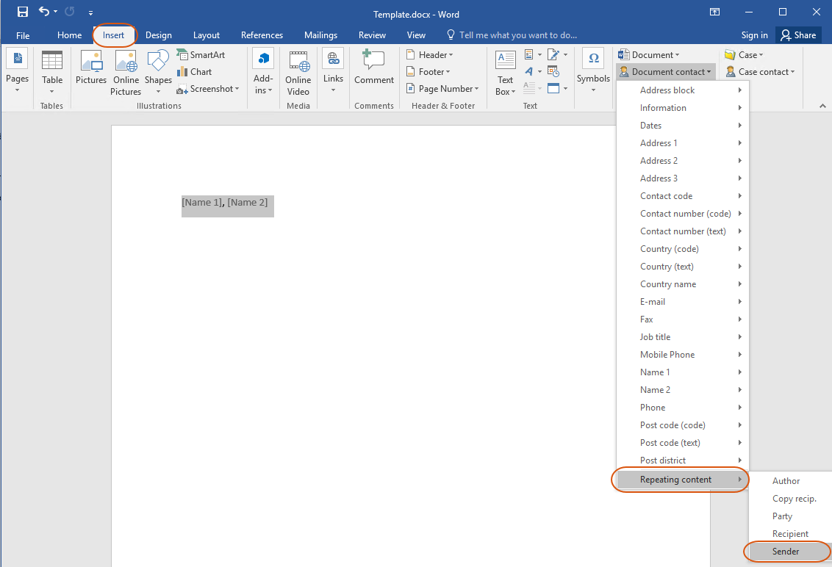Select Sender from Repeating content submenu
This screenshot has width=832, height=567.
tap(786, 552)
